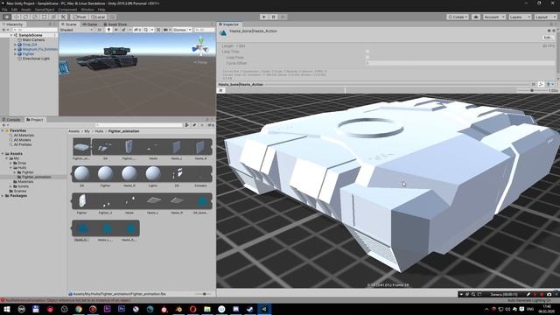Screen dimensions: 560x315
Task: Open the cloud services icon
Action: coord(476,17)
